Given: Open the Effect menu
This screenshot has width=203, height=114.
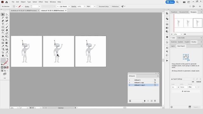Looking at the screenshot, I should (41, 2).
